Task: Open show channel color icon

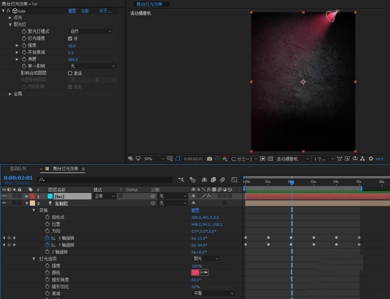Action: tap(225, 159)
